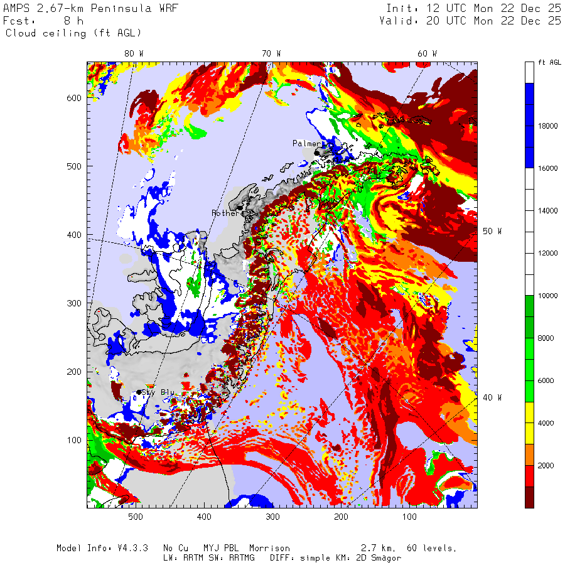Pick the bright red colorbar segment beside 2000

click(x=529, y=476)
